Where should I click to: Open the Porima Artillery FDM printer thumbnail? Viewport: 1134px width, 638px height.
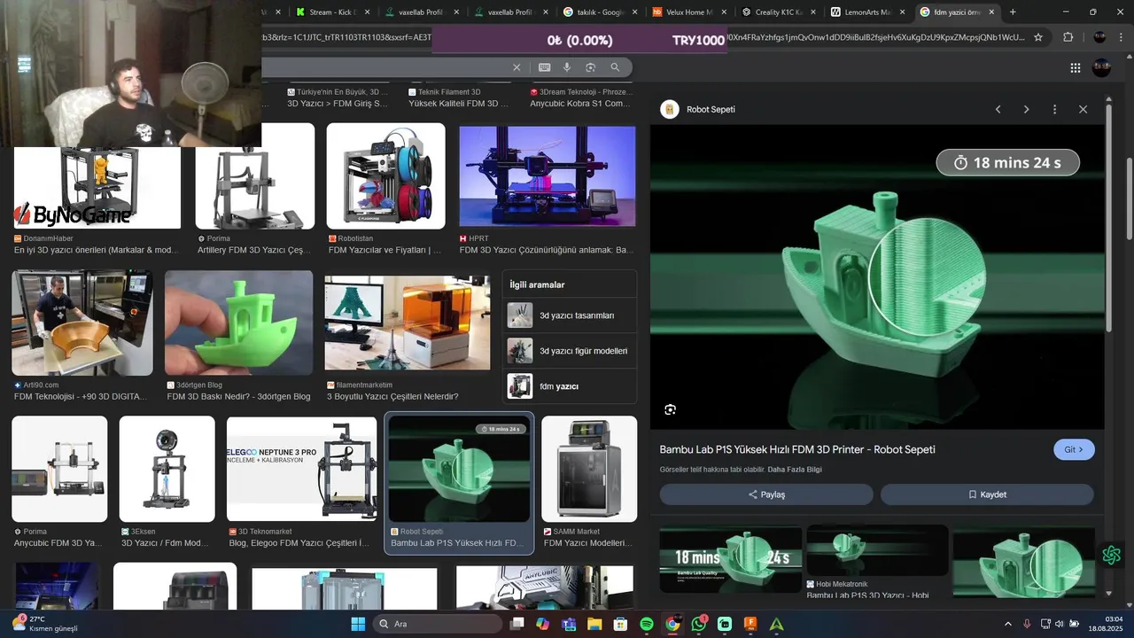[x=255, y=176]
